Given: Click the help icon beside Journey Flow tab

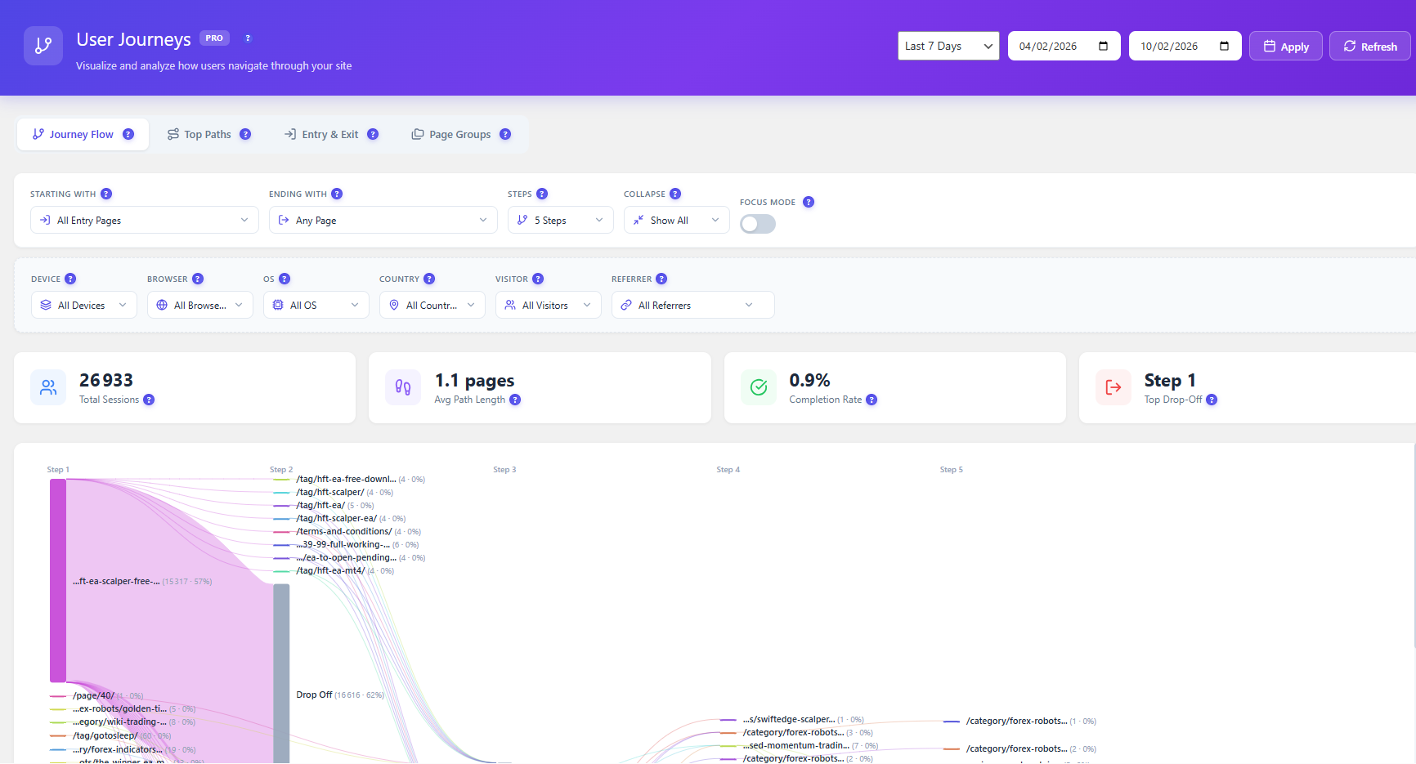Looking at the screenshot, I should pyautogui.click(x=128, y=134).
